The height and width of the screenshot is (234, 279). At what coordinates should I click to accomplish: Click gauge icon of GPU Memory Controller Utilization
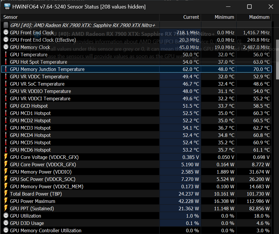point(6,230)
